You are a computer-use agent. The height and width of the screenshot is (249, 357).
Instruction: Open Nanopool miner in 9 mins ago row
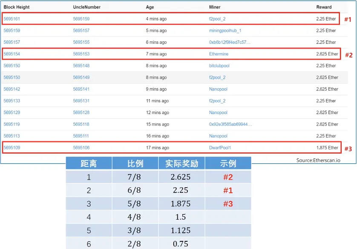click(x=218, y=89)
